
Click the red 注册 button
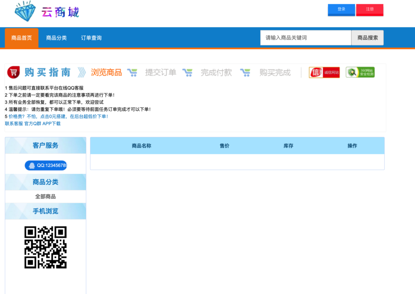point(370,10)
